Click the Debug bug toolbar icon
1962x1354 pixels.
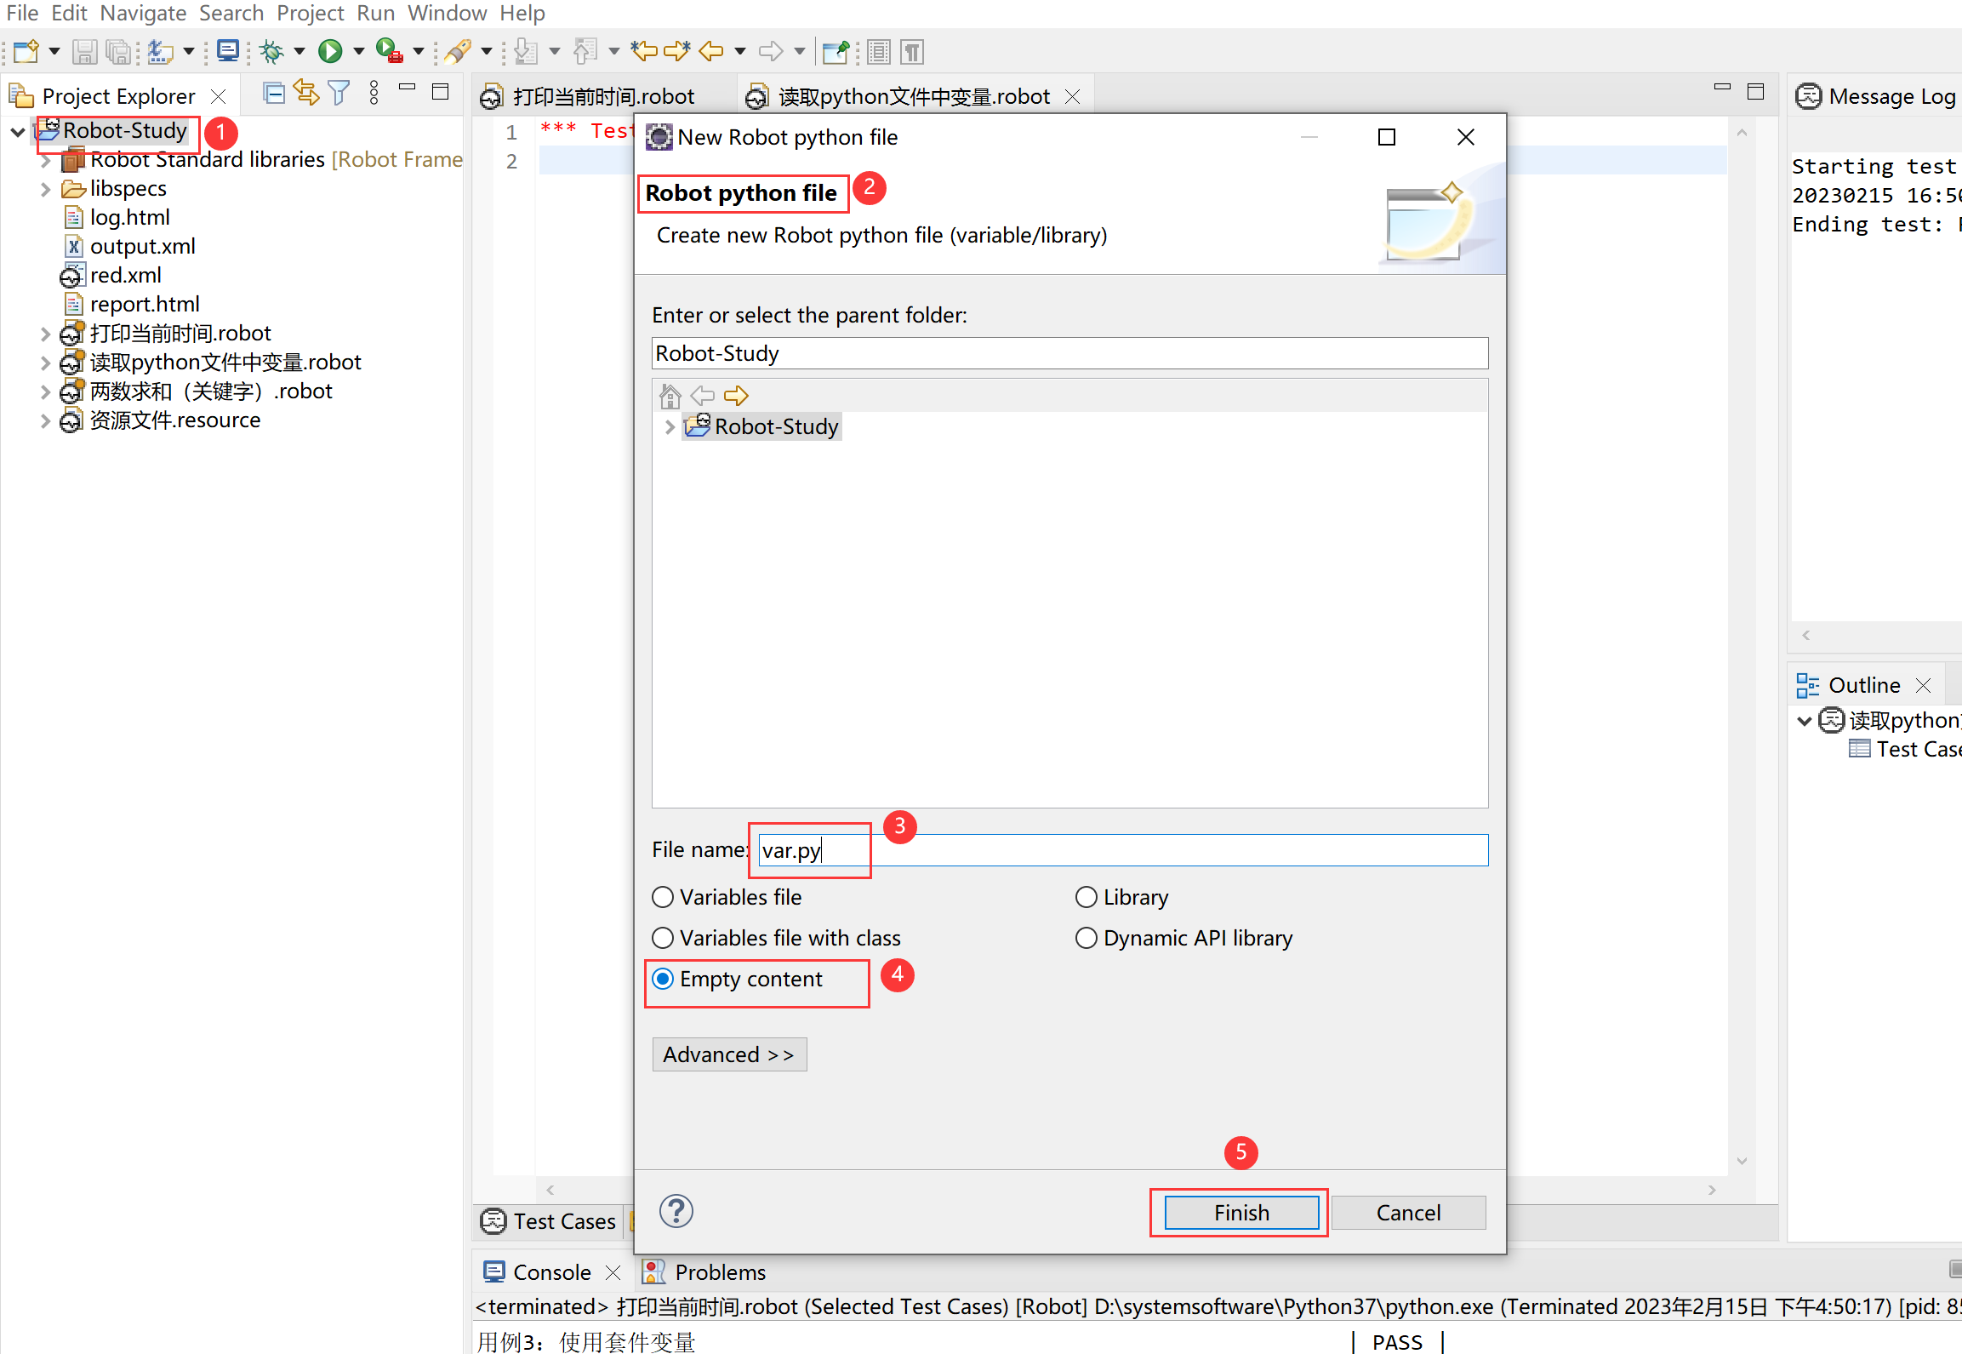(271, 52)
